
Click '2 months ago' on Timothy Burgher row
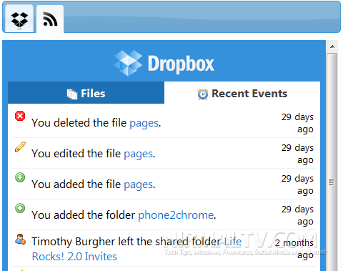click(x=294, y=249)
